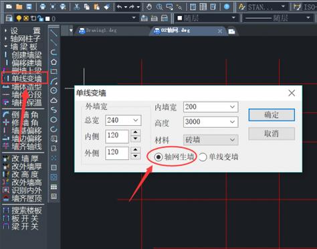
Task: Close the 02轴网.dwg tab
Action: click(220, 31)
